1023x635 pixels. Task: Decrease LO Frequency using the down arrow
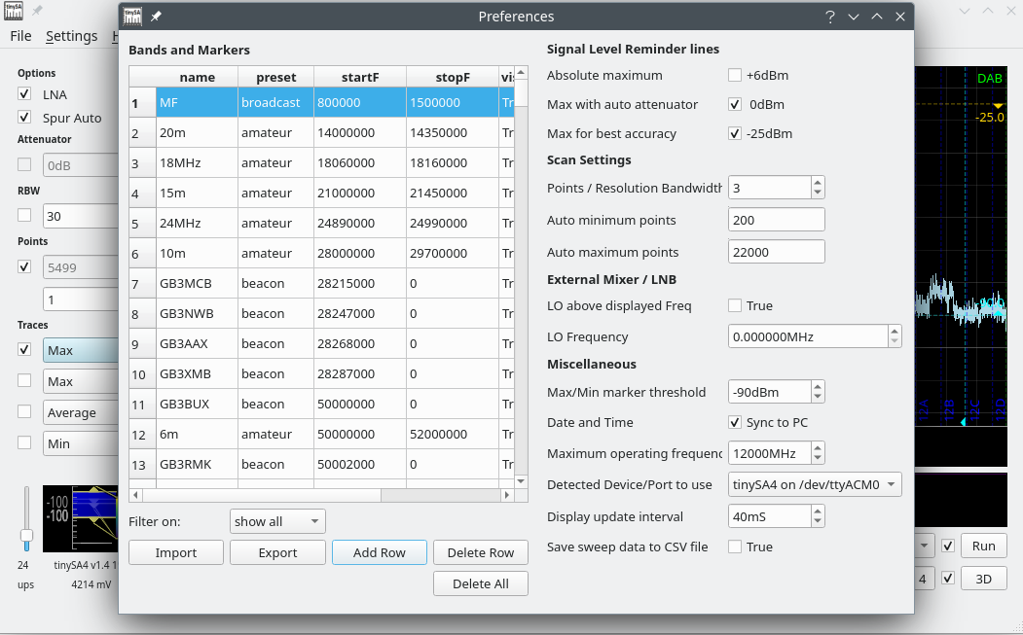click(x=895, y=341)
